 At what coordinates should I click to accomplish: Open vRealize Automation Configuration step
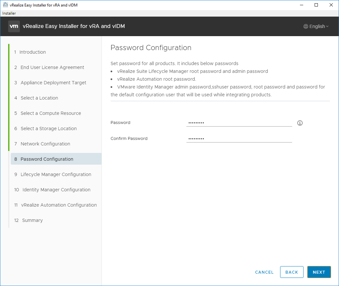click(x=56, y=205)
